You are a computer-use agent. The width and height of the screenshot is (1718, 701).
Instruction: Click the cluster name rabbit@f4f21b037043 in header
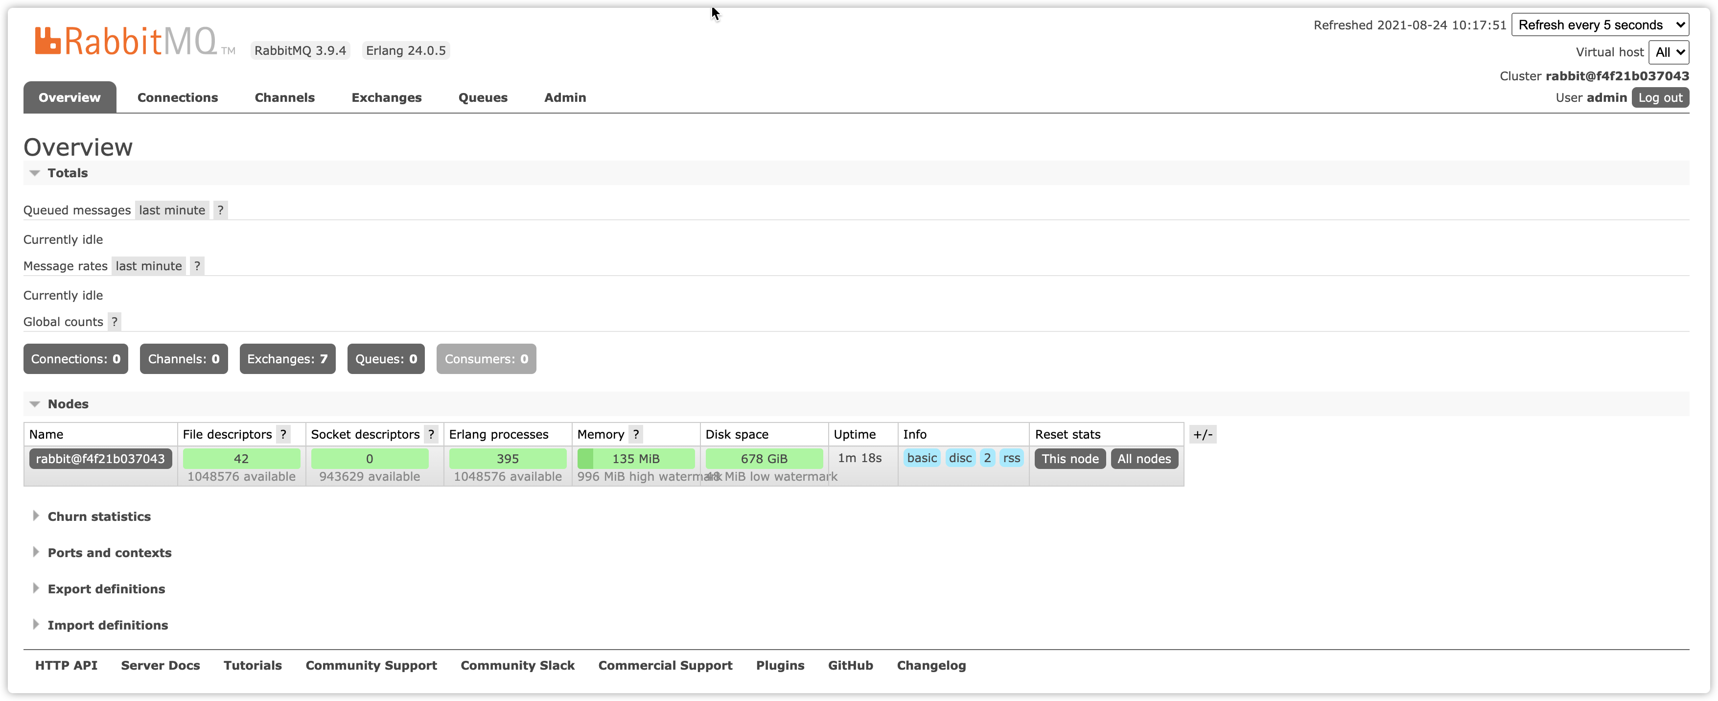point(1617,76)
